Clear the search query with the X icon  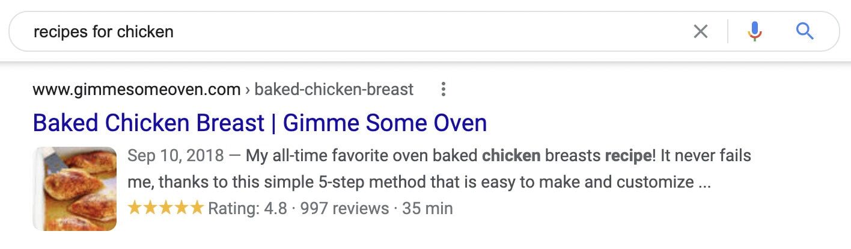coord(701,31)
